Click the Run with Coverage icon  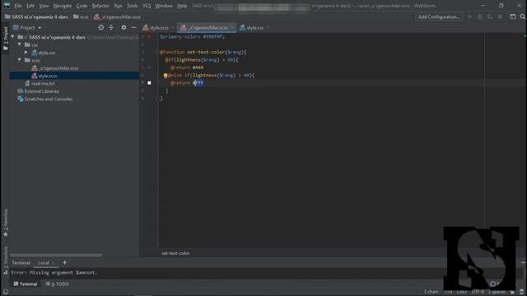tap(490, 16)
